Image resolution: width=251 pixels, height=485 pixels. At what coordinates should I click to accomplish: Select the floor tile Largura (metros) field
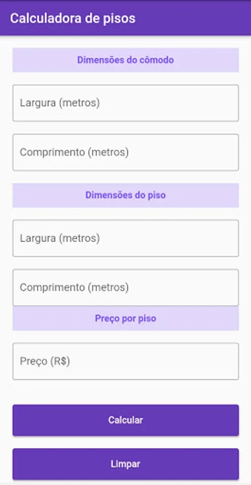[125, 238]
